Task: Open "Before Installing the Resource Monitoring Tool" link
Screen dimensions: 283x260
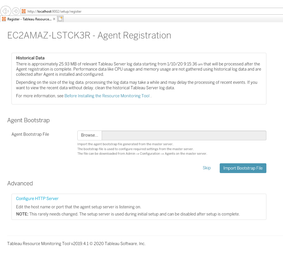Action: click(107, 96)
